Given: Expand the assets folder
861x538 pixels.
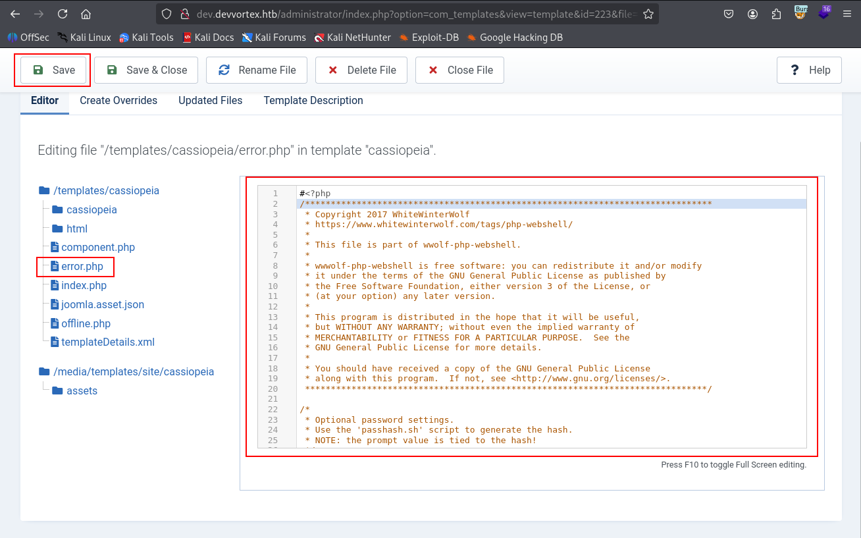Looking at the screenshot, I should click(x=74, y=390).
